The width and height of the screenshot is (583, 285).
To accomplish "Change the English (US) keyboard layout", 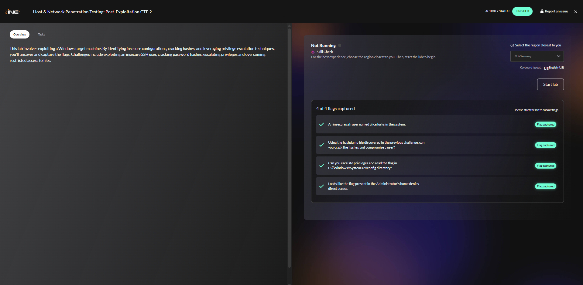I will pyautogui.click(x=556, y=68).
